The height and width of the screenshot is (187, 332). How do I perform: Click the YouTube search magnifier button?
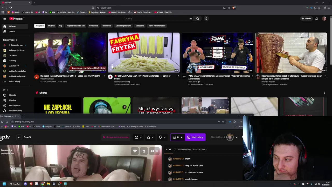(197, 18)
